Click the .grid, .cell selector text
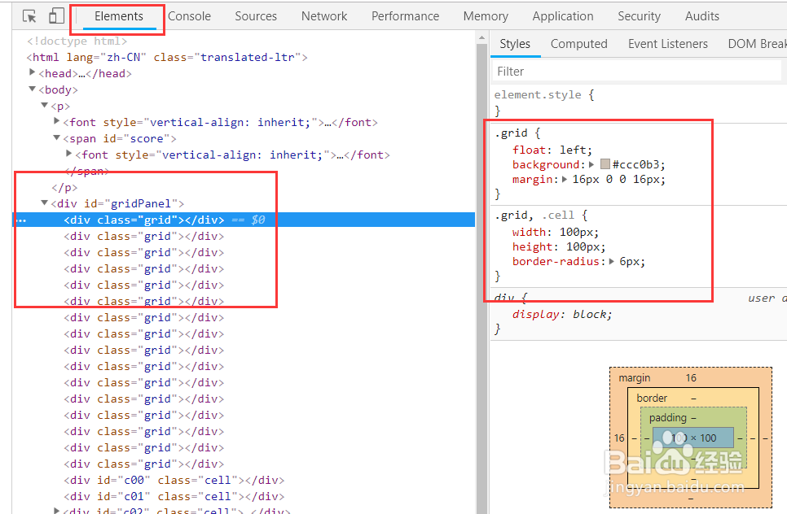Viewport: 787px width, 514px height. [534, 216]
